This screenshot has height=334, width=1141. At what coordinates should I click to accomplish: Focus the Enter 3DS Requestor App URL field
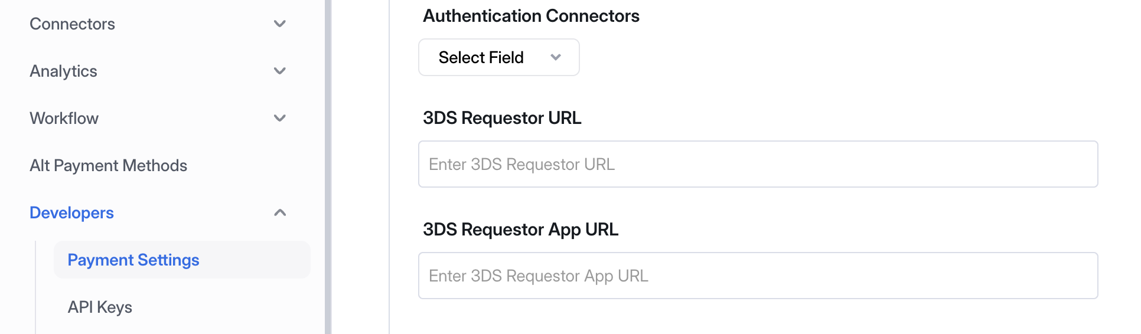(x=758, y=276)
